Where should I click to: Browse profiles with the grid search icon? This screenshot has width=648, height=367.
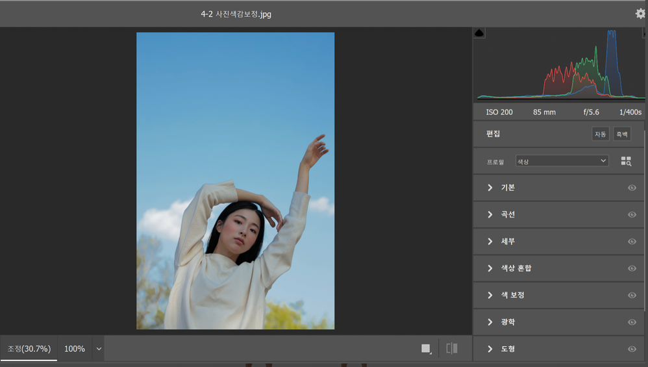(626, 161)
